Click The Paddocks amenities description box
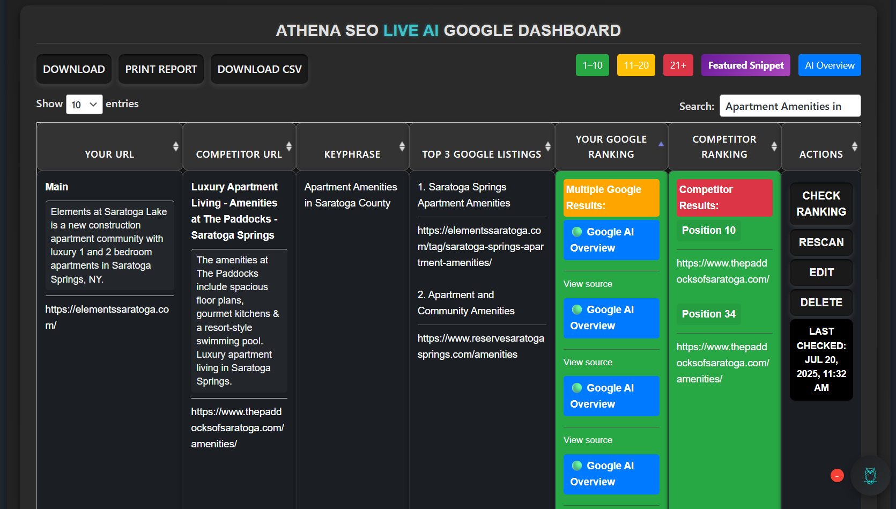896x509 pixels. [239, 321]
